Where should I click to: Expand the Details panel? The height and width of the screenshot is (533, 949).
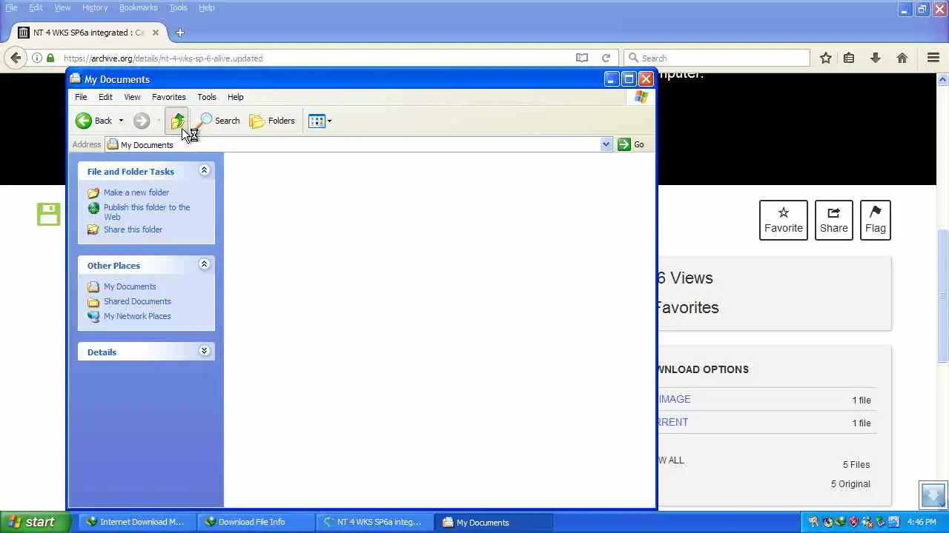pyautogui.click(x=204, y=352)
